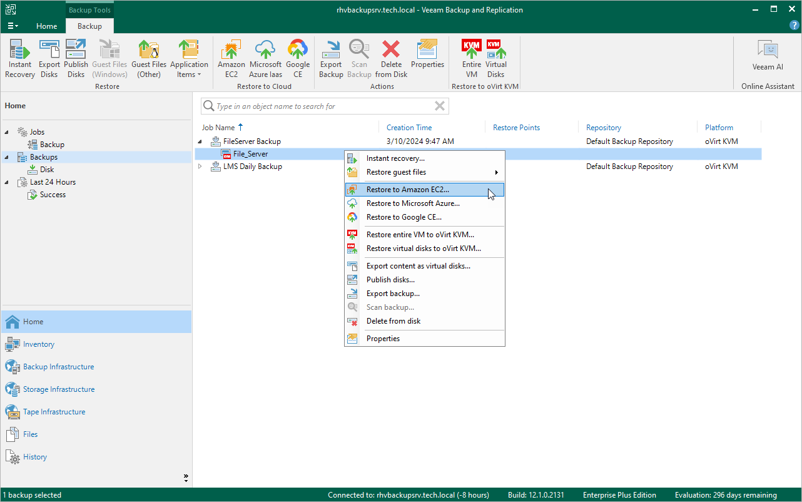Focus the object name search field
This screenshot has width=802, height=502.
(x=325, y=106)
